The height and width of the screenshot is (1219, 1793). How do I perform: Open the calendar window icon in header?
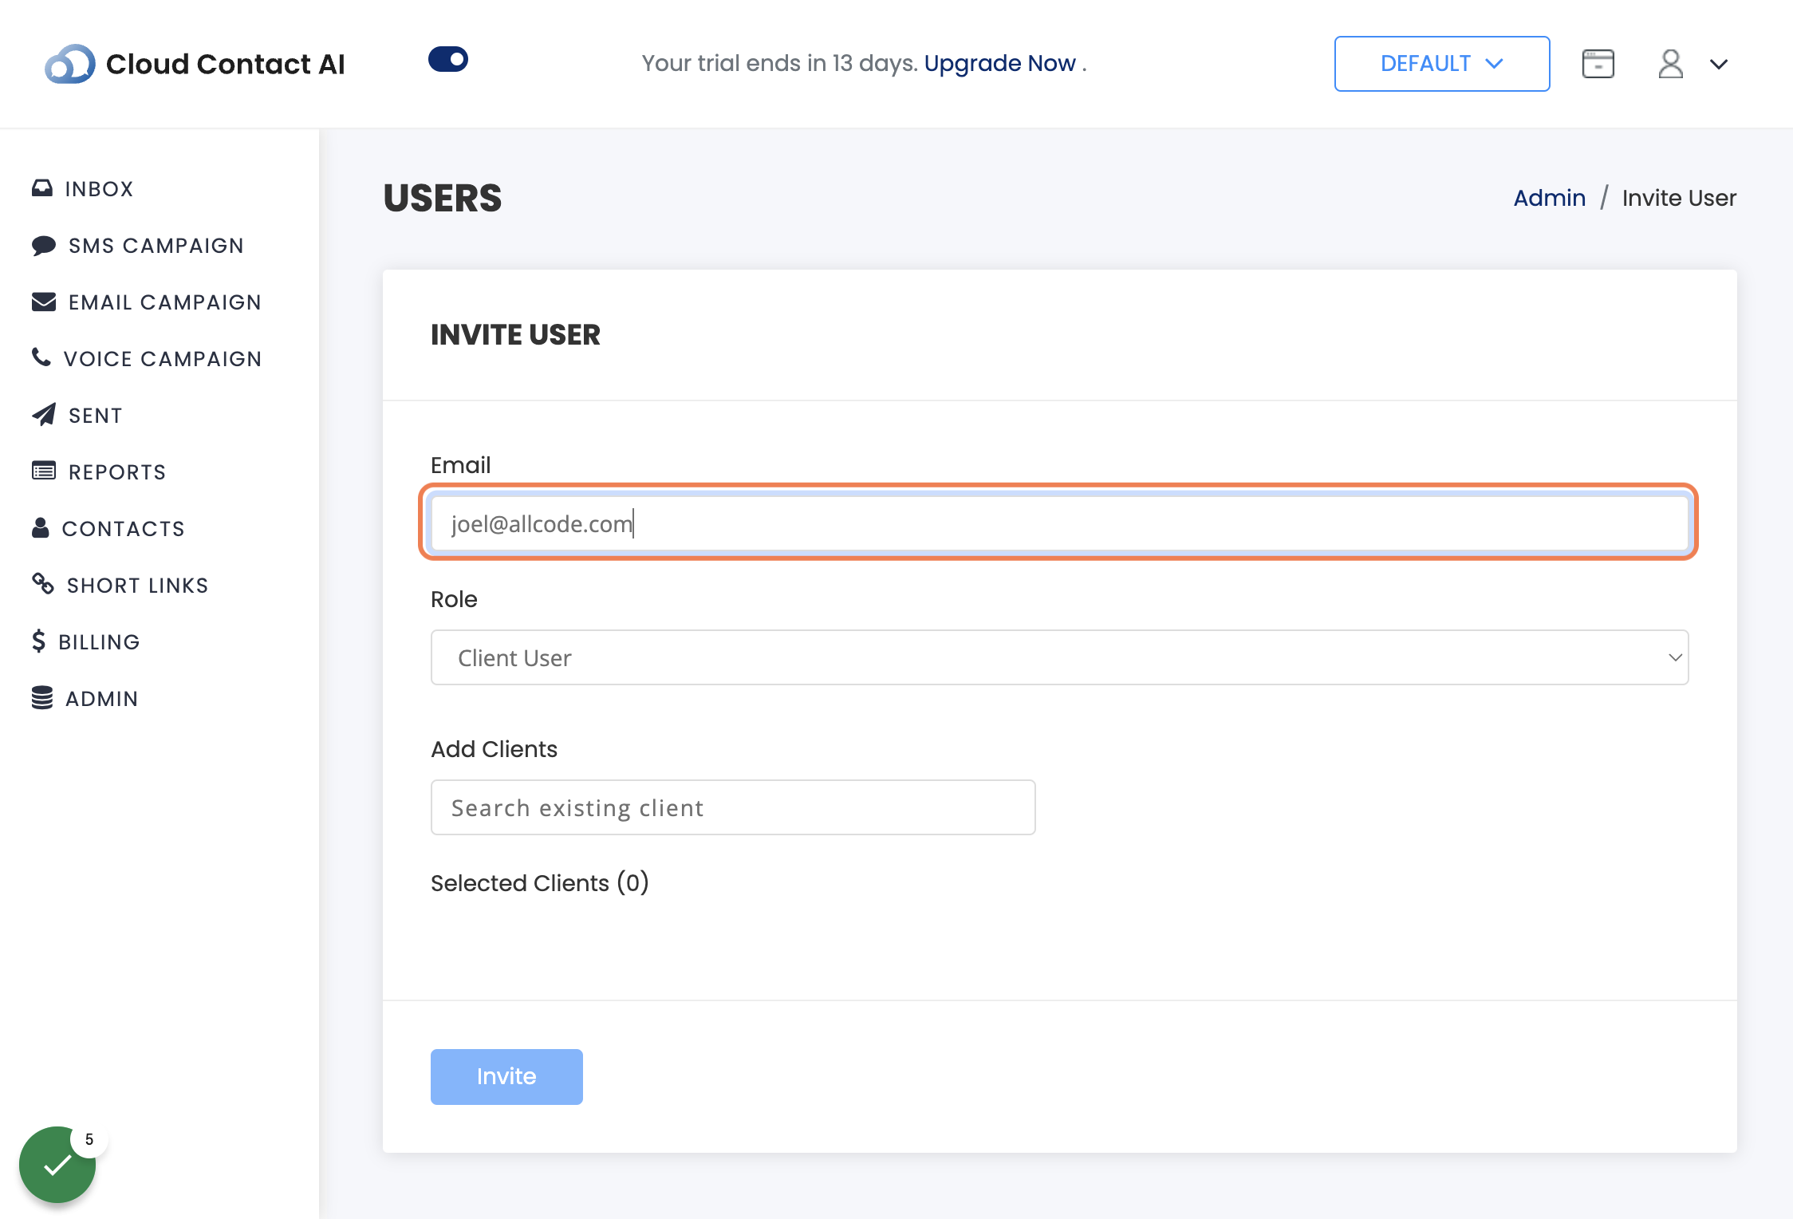(1598, 64)
